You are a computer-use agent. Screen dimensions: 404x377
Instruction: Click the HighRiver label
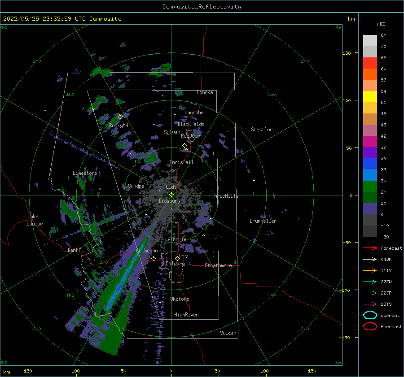tap(186, 315)
